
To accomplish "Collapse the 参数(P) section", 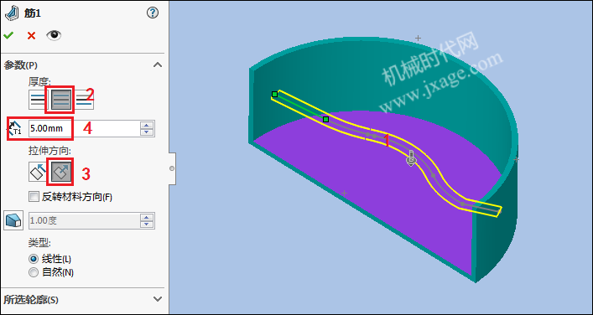I will click(158, 65).
